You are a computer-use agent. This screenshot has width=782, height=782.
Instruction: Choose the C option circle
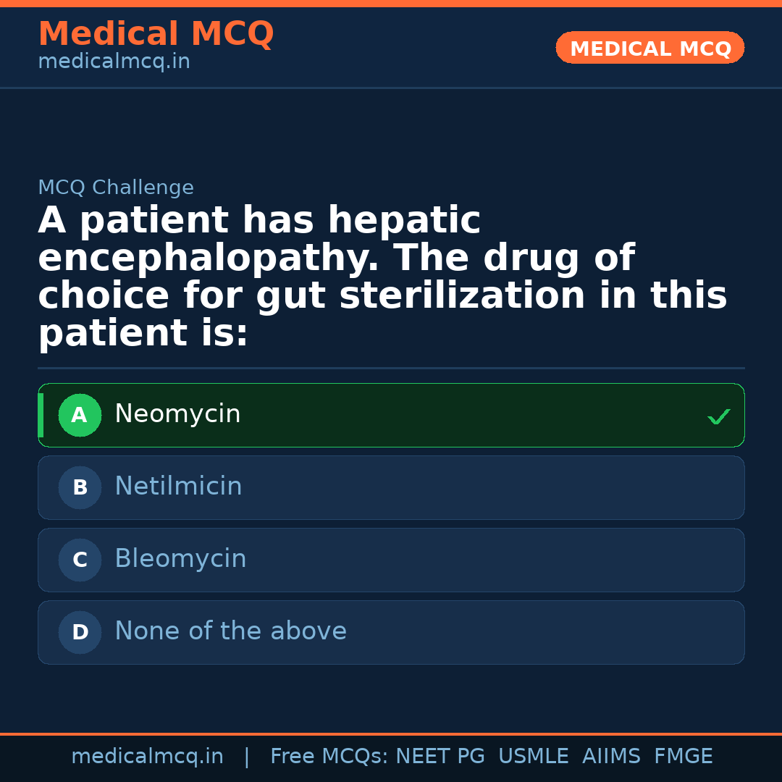[80, 560]
